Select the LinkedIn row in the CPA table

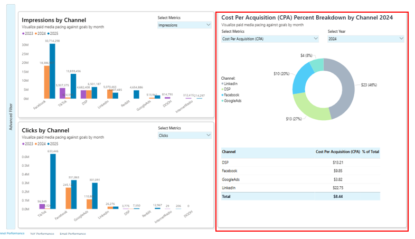(230, 188)
